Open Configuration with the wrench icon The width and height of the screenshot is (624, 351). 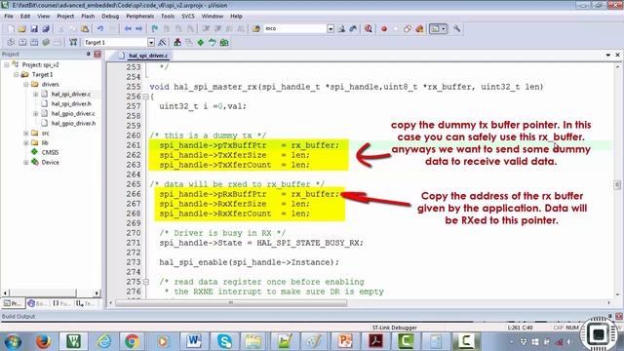457,28
